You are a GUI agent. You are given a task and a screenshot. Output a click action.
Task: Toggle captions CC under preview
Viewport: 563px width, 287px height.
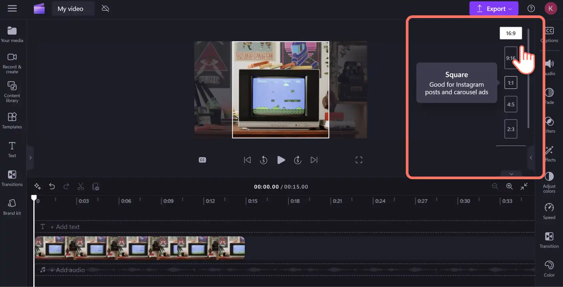pos(202,160)
